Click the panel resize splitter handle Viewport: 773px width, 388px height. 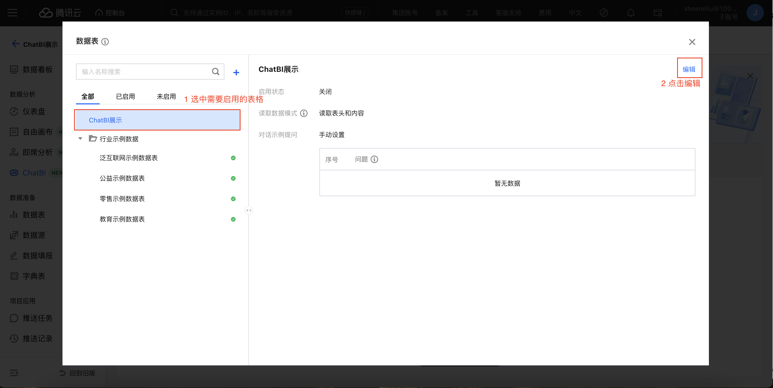point(249,210)
